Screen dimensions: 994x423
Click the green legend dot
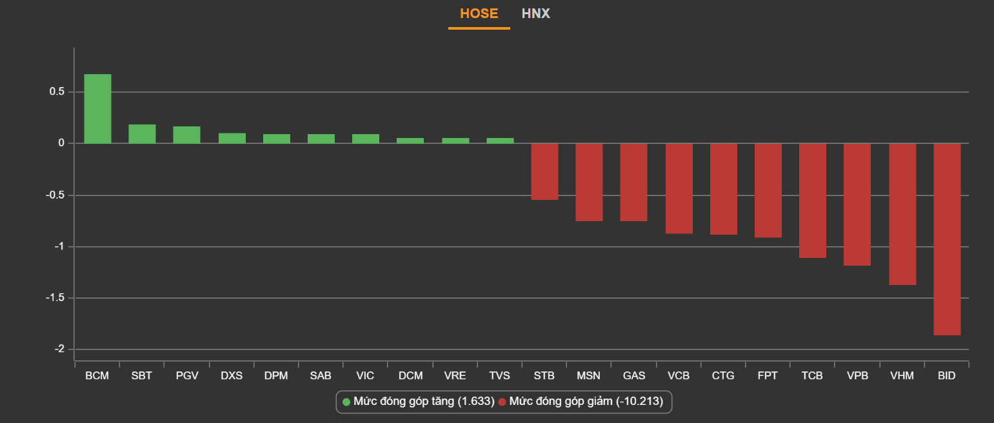point(346,402)
